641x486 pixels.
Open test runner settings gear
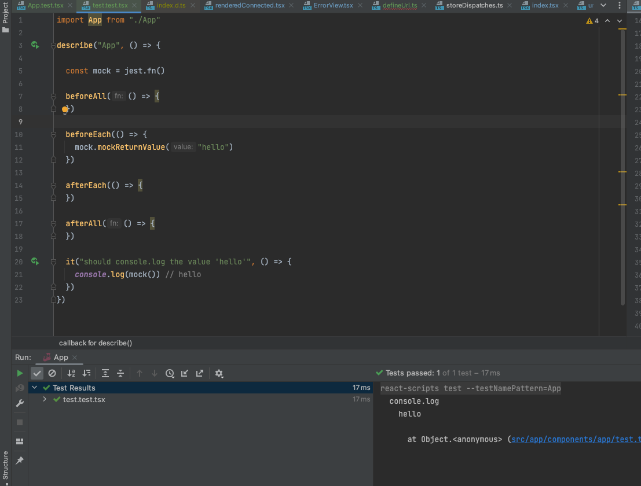(219, 374)
